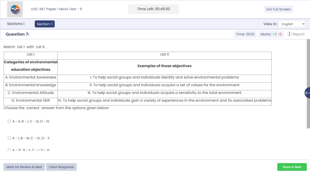The height and width of the screenshot is (174, 310).
Task: Click the A. Environmental Awareness table cell
Action: [x=31, y=77]
